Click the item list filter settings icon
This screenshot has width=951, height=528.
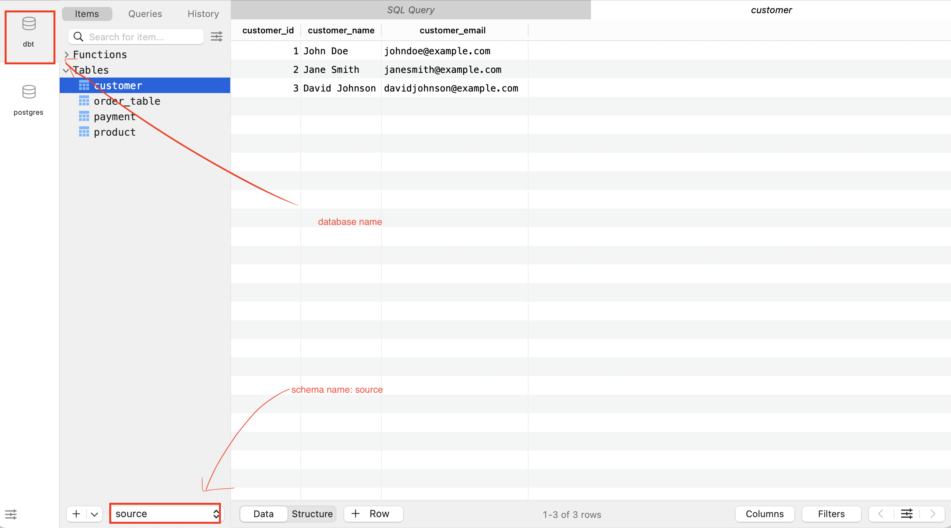coord(216,37)
